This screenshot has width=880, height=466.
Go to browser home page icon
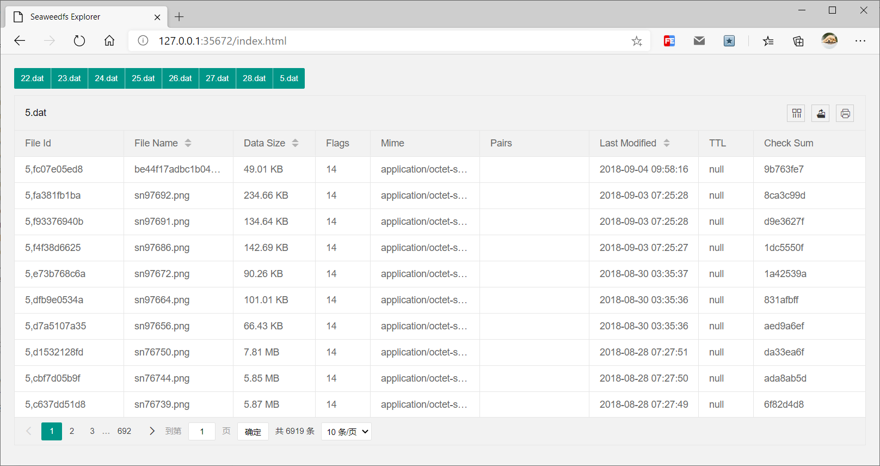tap(109, 41)
